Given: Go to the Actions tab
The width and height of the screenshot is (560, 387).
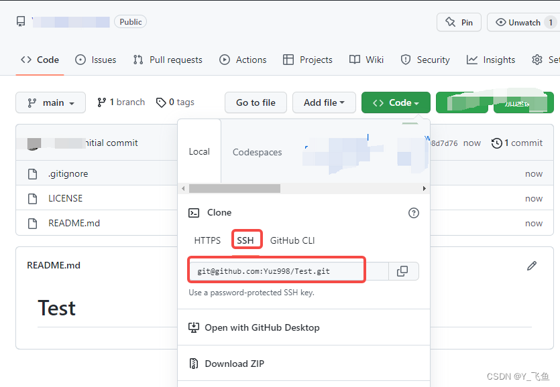Looking at the screenshot, I should tap(243, 60).
